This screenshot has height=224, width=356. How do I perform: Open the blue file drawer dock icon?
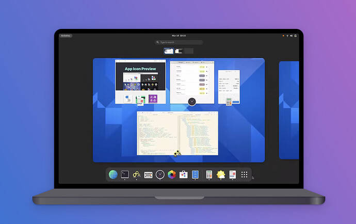click(196, 174)
